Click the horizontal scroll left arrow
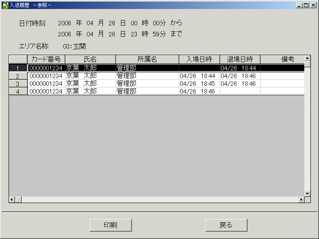This screenshot has height=239, width=319. pyautogui.click(x=12, y=200)
